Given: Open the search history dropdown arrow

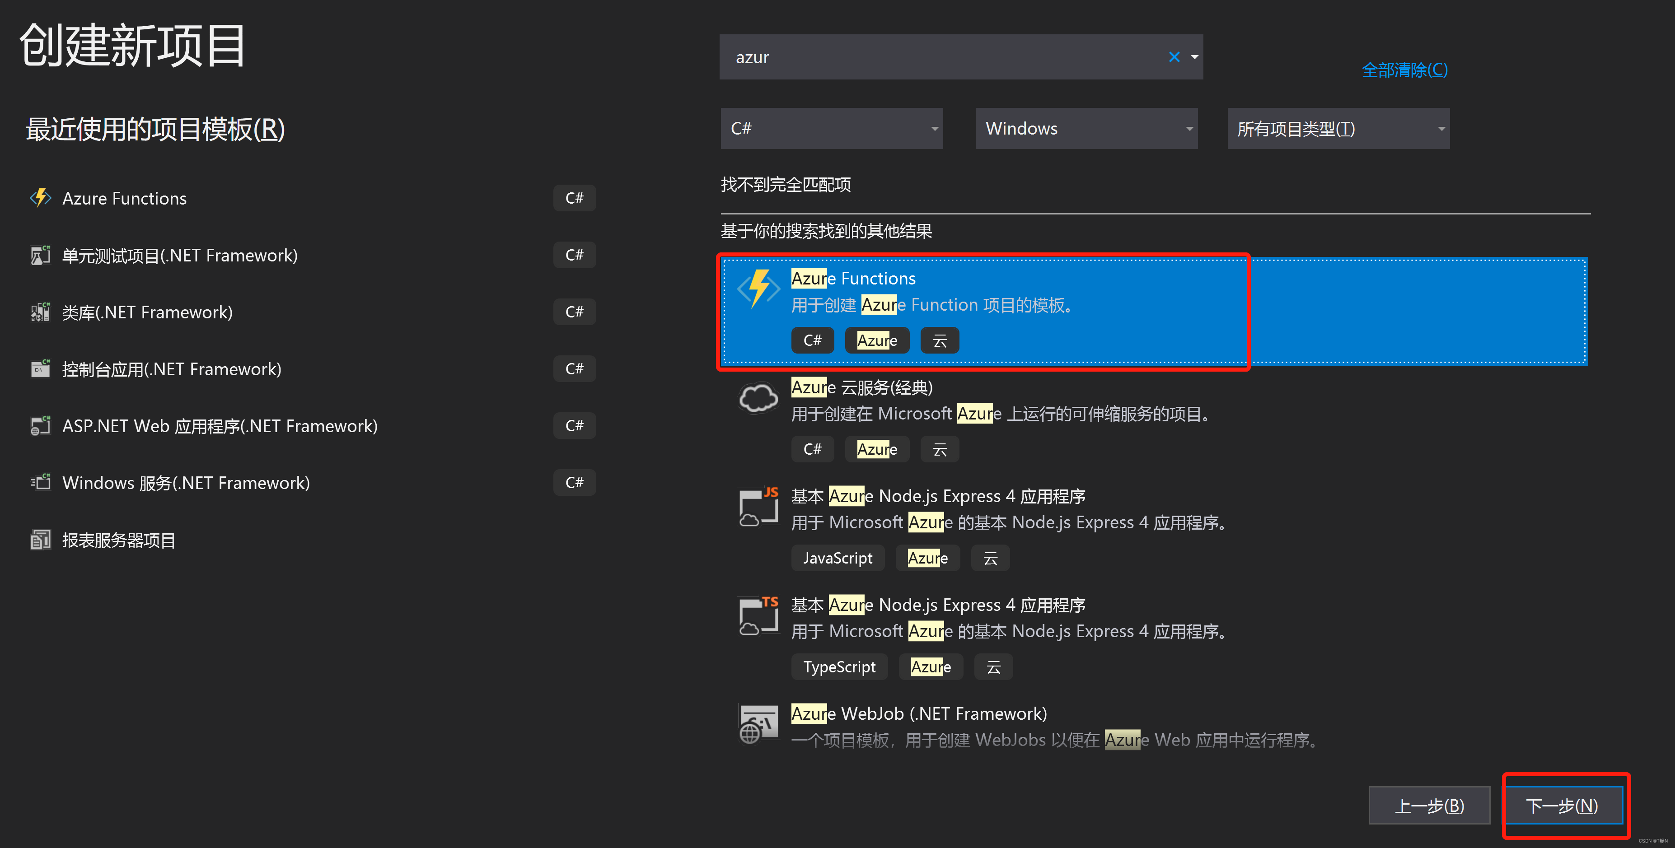Looking at the screenshot, I should tap(1194, 57).
